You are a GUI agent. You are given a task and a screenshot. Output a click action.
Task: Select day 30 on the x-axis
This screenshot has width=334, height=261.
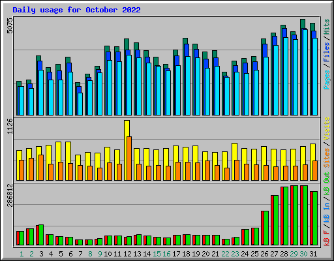pos(303,254)
